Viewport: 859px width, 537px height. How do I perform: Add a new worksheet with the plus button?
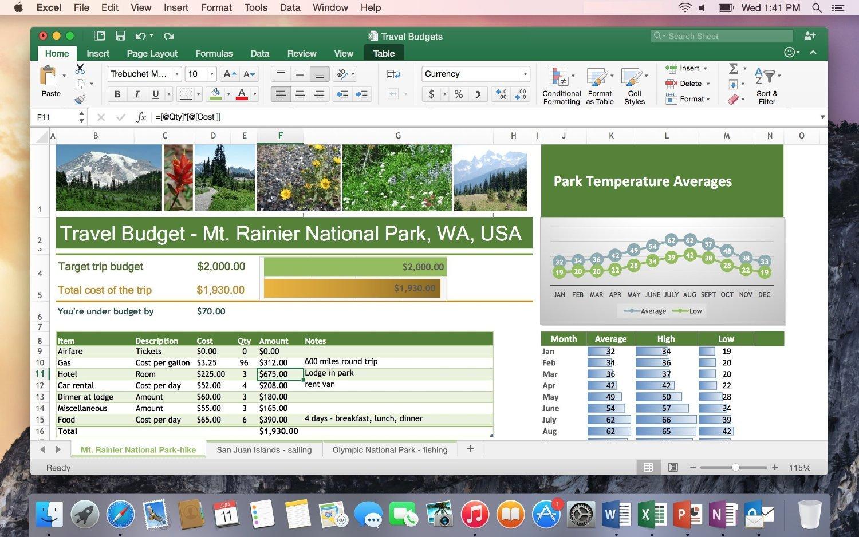[x=470, y=449]
